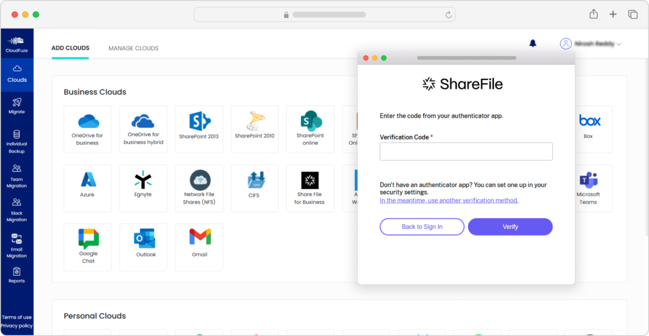649x336 pixels.
Task: Select the SharePoint 2013 cloud tile
Action: pos(199,129)
